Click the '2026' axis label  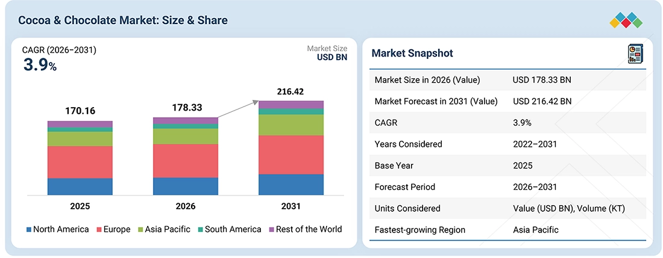186,206
